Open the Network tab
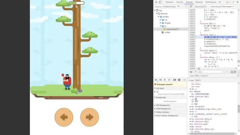The image size is (240, 135). [199, 2]
